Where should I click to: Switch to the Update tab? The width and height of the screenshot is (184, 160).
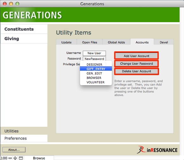coord(66,42)
